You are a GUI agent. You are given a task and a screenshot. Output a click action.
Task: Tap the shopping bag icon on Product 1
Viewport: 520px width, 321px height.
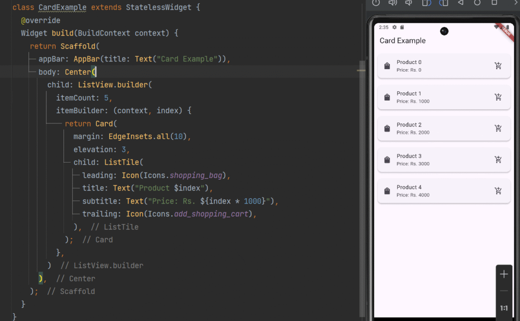coord(387,97)
